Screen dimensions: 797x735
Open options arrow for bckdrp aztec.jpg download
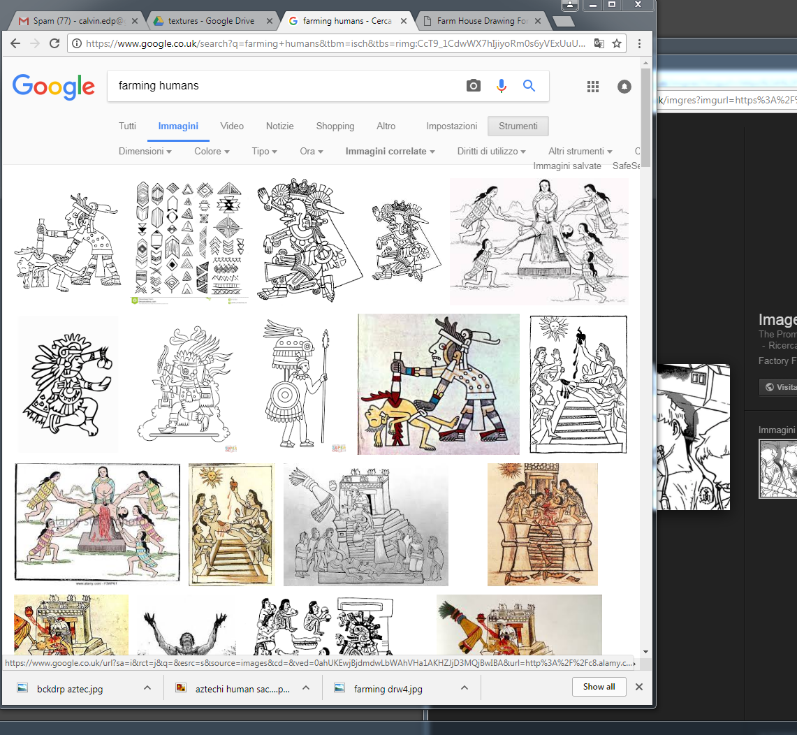[147, 687]
